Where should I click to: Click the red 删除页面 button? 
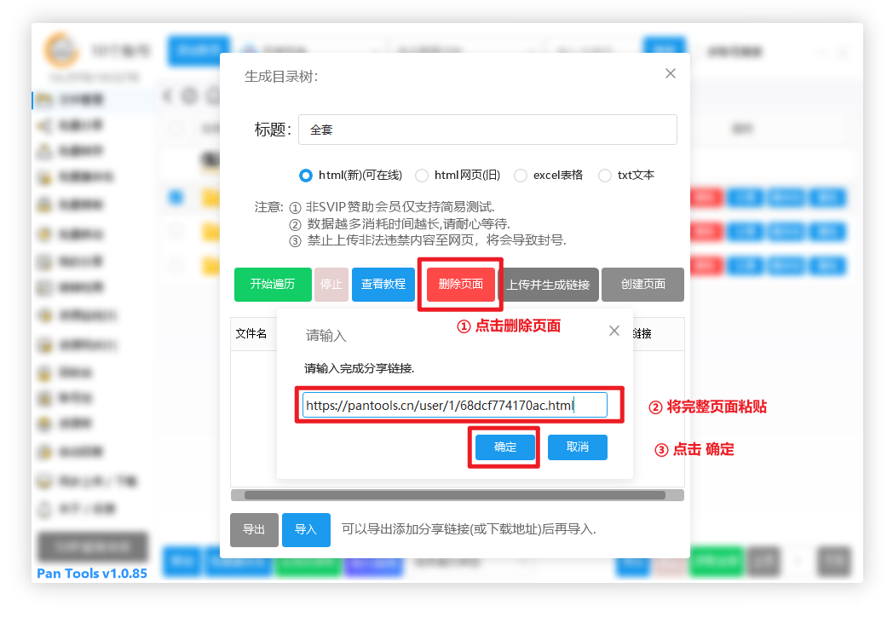460,285
